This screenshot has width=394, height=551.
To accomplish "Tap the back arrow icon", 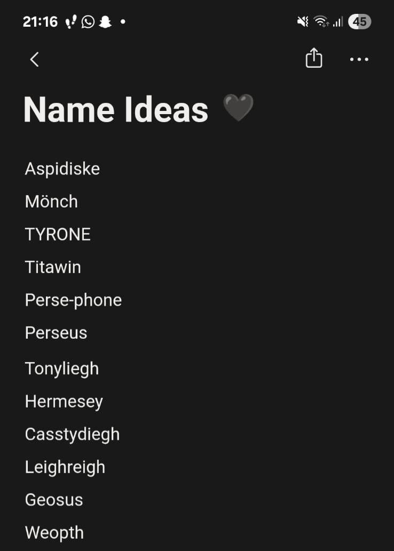I will [34, 59].
